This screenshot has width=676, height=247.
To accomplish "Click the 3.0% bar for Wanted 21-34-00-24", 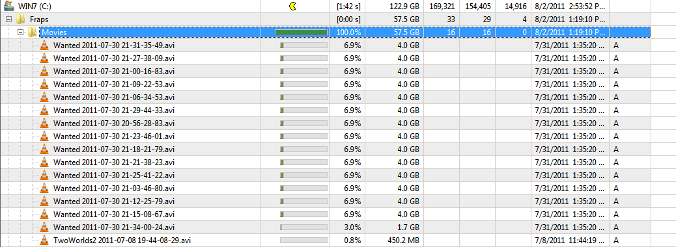I will tap(303, 227).
